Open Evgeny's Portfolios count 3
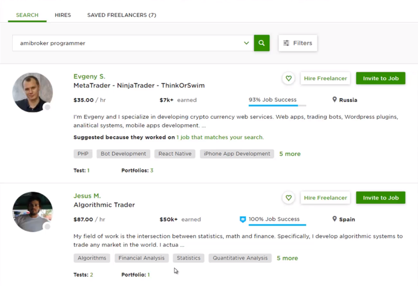The image size is (418, 286). click(x=152, y=171)
